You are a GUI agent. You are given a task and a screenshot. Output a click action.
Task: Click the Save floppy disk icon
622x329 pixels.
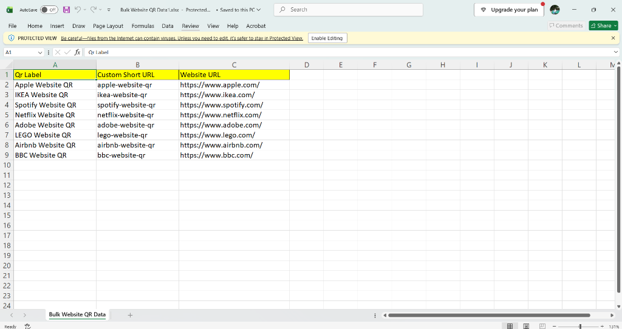[x=66, y=10]
